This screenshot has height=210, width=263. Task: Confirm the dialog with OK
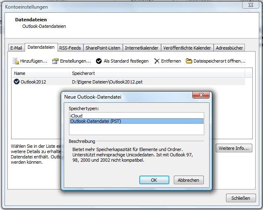(x=154, y=180)
